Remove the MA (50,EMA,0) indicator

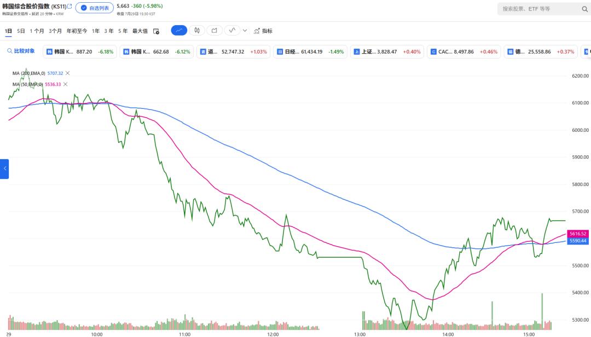point(65,84)
